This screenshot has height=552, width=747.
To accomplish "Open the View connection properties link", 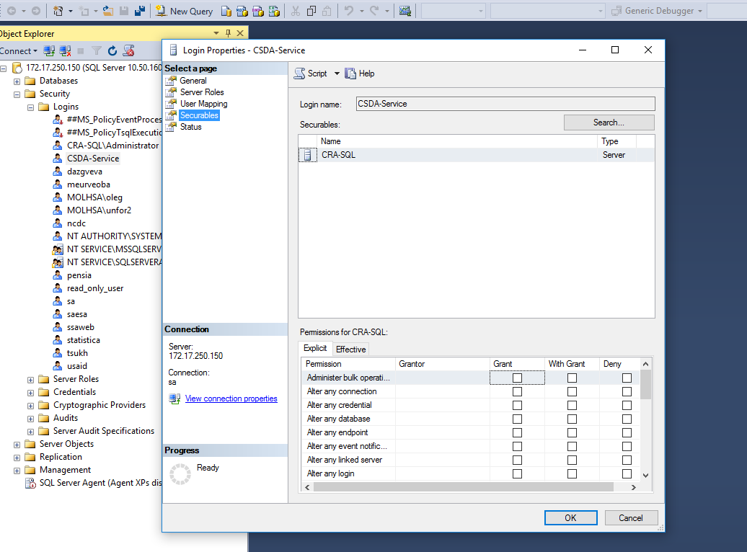I will tap(231, 399).
